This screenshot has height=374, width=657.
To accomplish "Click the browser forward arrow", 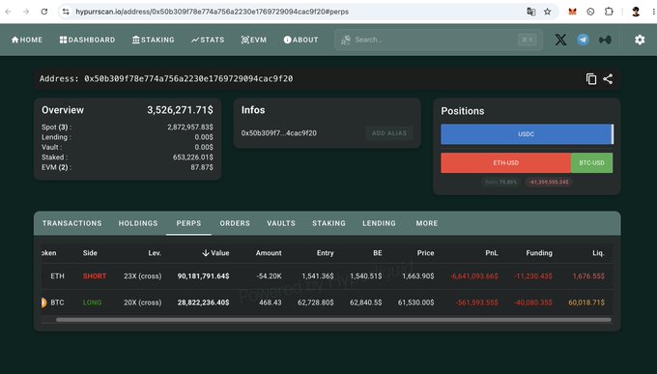I will pyautogui.click(x=26, y=12).
